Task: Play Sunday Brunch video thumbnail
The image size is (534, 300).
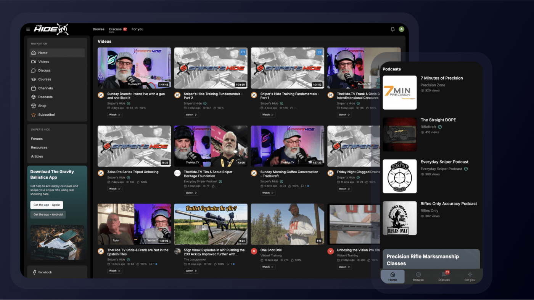Action: point(134,68)
